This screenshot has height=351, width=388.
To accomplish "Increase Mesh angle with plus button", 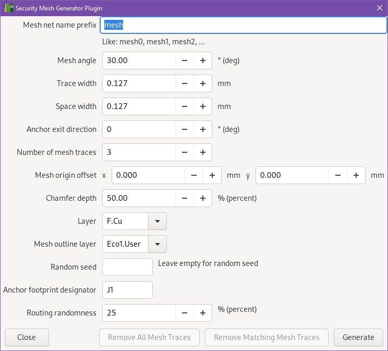I will coord(203,60).
